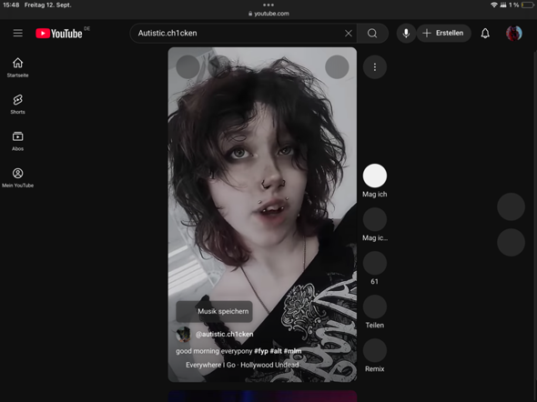Click the search magnifier button
This screenshot has height=402, width=537.
[x=372, y=33]
